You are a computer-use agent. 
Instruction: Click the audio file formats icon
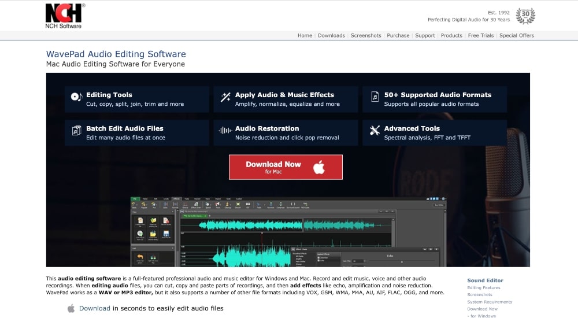[375, 97]
